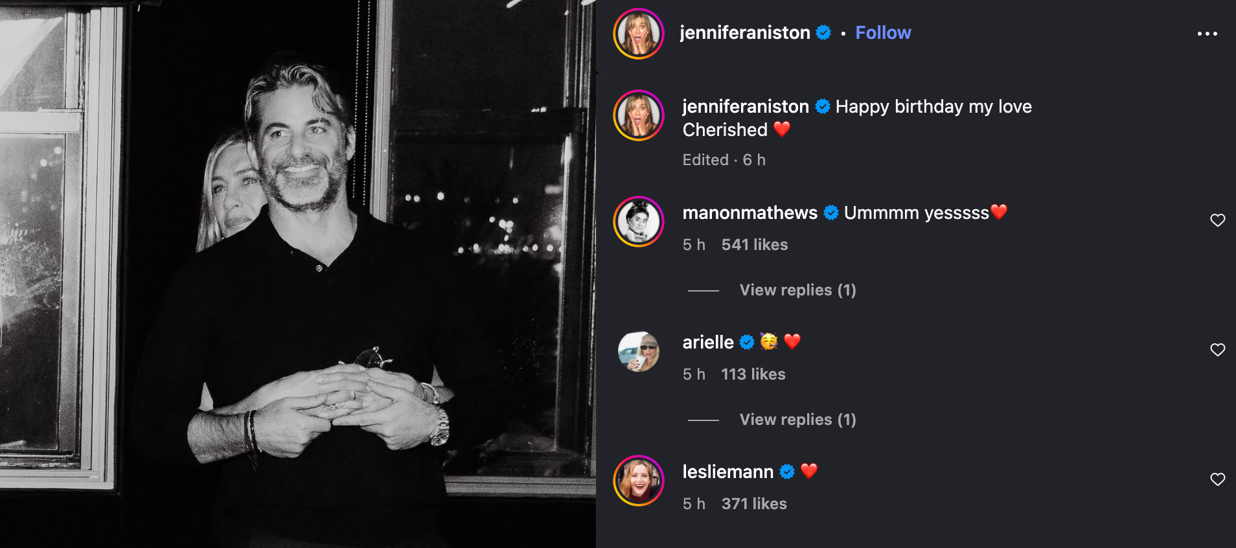
Task: Like lesliemann's comment via heart icon
Action: (x=1219, y=479)
